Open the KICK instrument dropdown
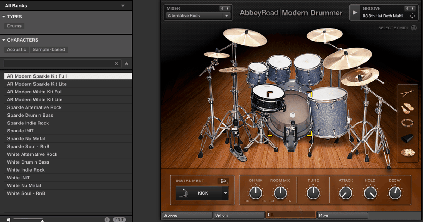 202,193
